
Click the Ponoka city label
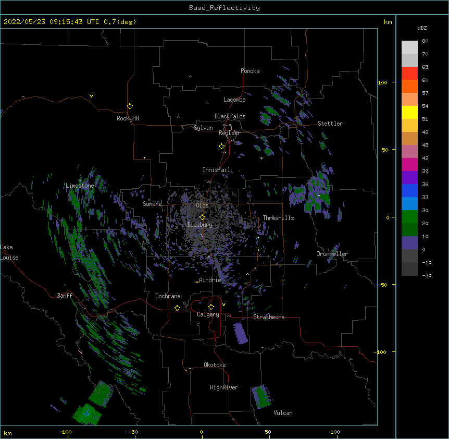[250, 71]
